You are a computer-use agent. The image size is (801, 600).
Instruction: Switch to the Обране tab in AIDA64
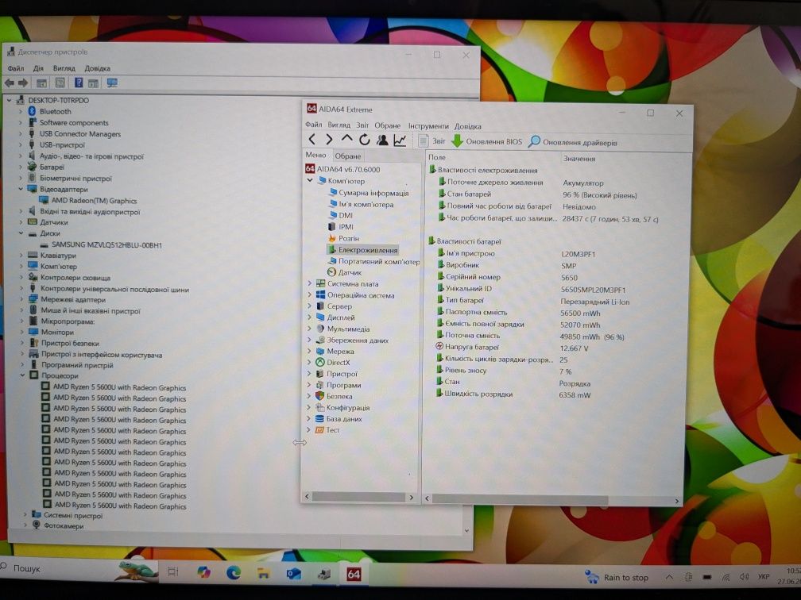pyautogui.click(x=348, y=156)
